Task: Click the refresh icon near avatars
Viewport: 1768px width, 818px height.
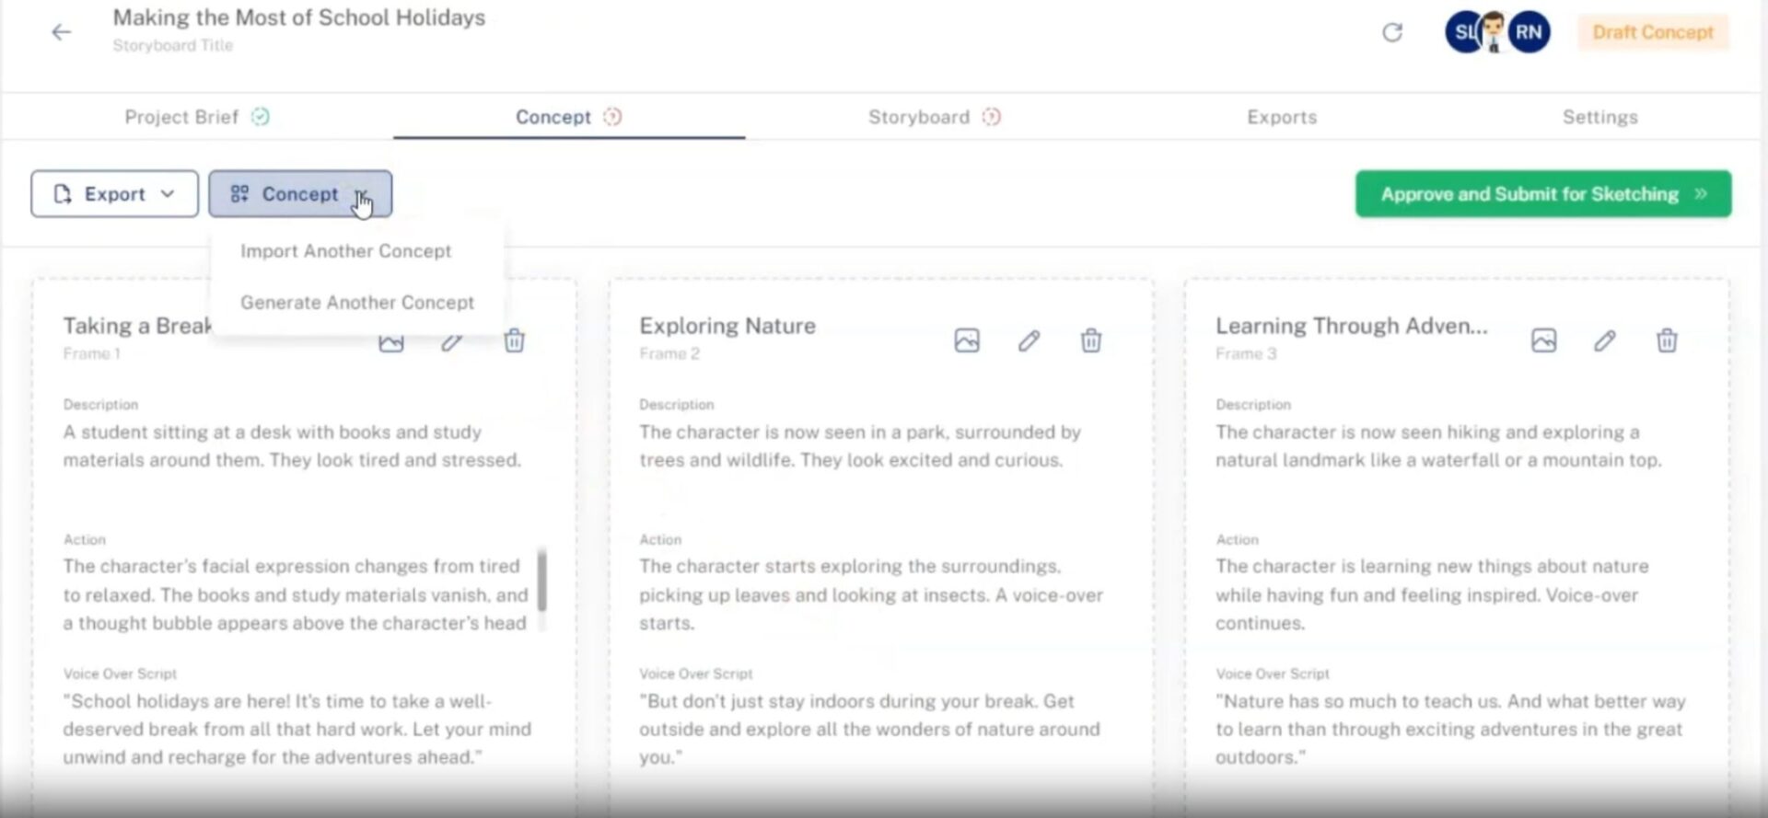Action: coord(1392,32)
